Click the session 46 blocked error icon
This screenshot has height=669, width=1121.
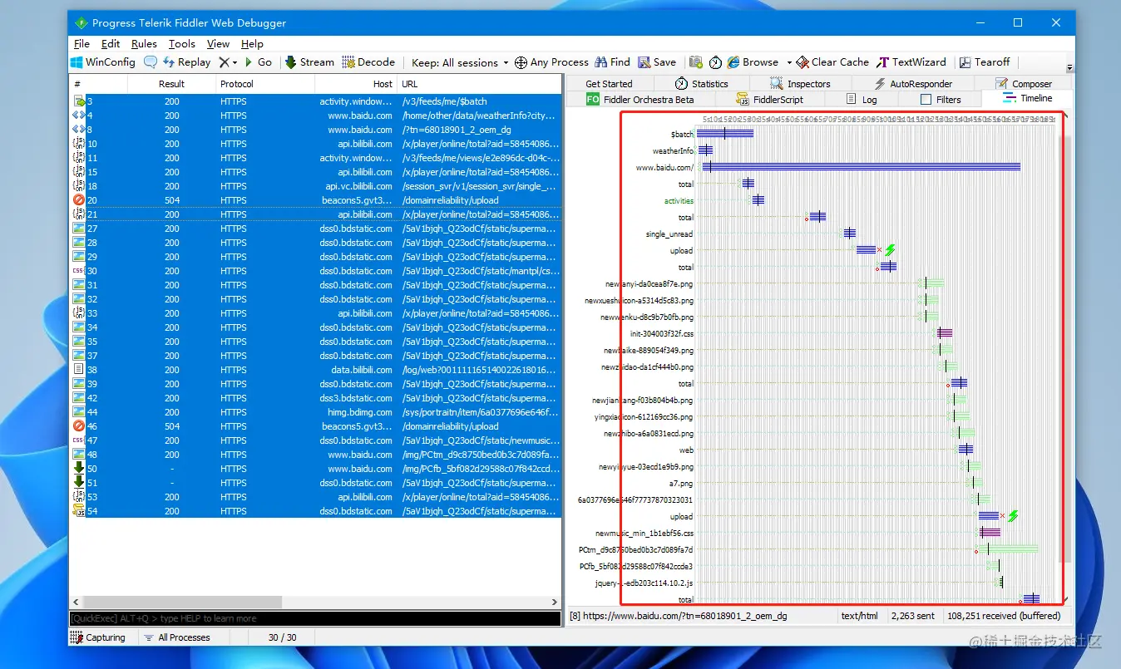point(79,426)
